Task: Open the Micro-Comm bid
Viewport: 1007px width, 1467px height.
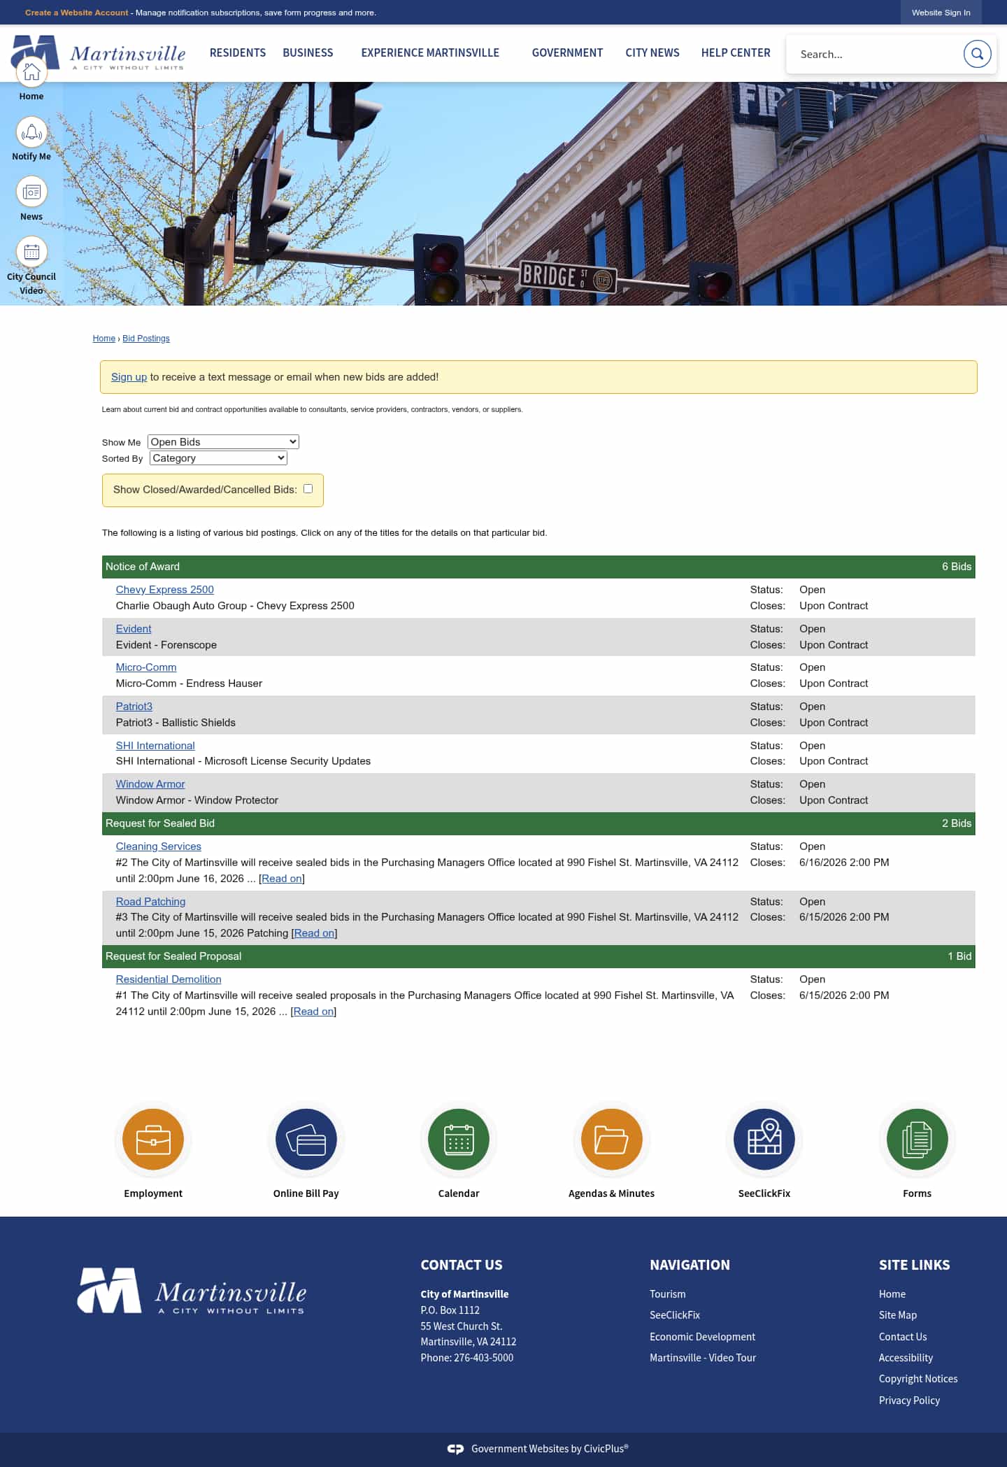Action: [x=146, y=667]
